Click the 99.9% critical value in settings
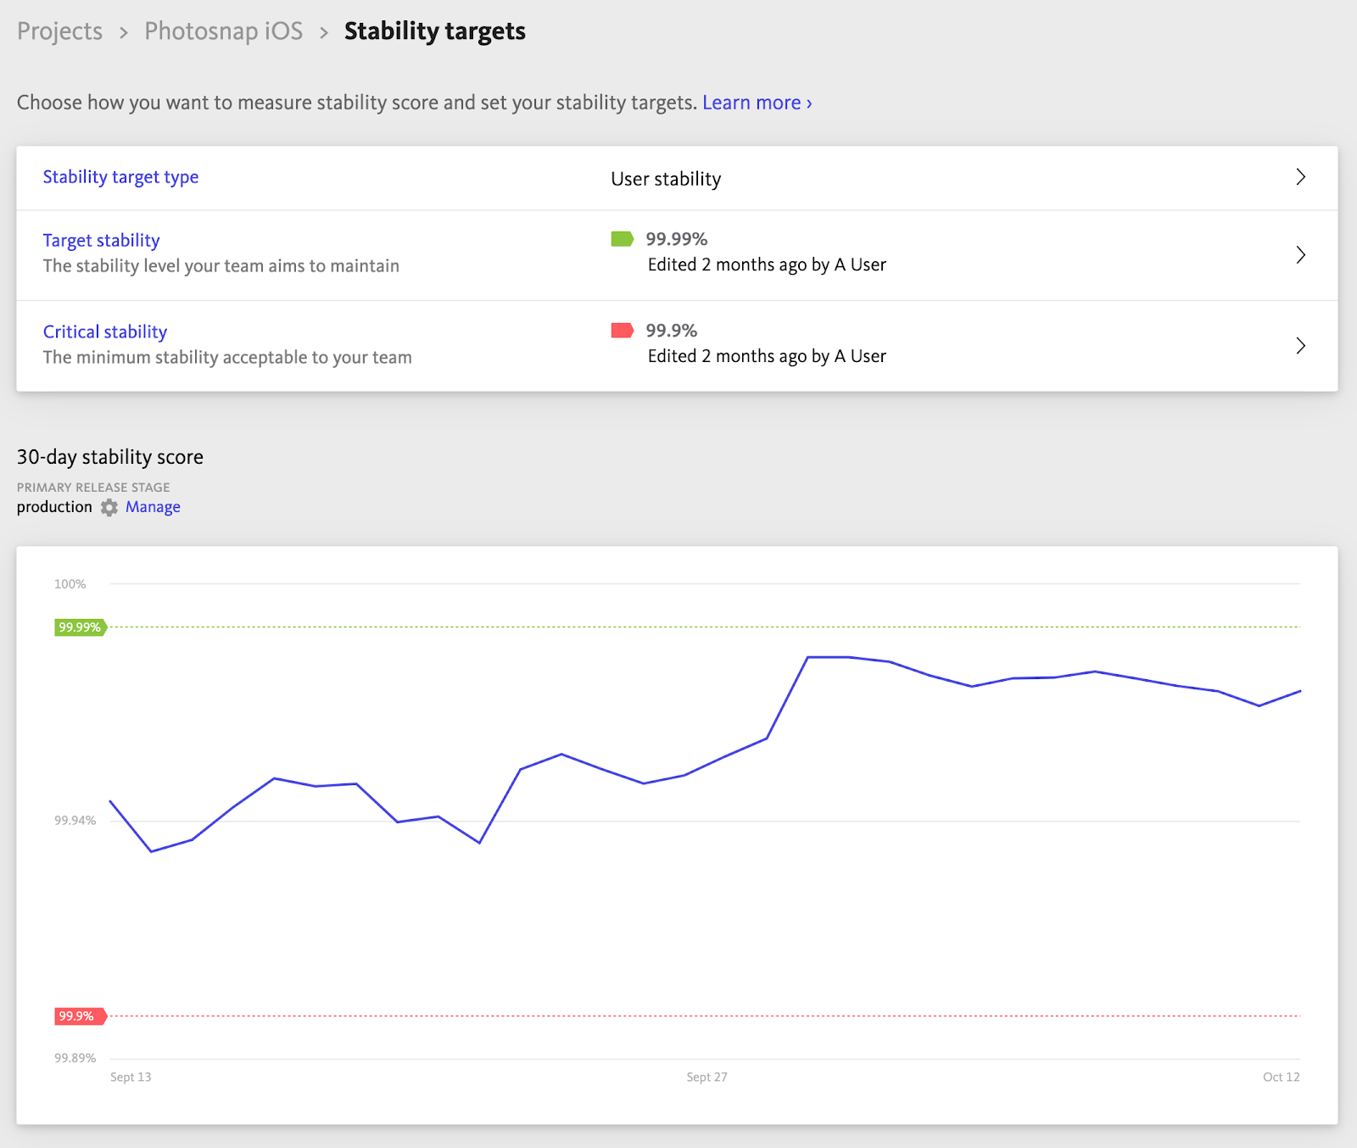The height and width of the screenshot is (1148, 1357). [x=672, y=331]
